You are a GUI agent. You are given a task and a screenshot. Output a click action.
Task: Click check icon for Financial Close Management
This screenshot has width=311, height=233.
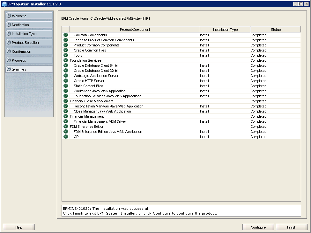click(x=66, y=101)
